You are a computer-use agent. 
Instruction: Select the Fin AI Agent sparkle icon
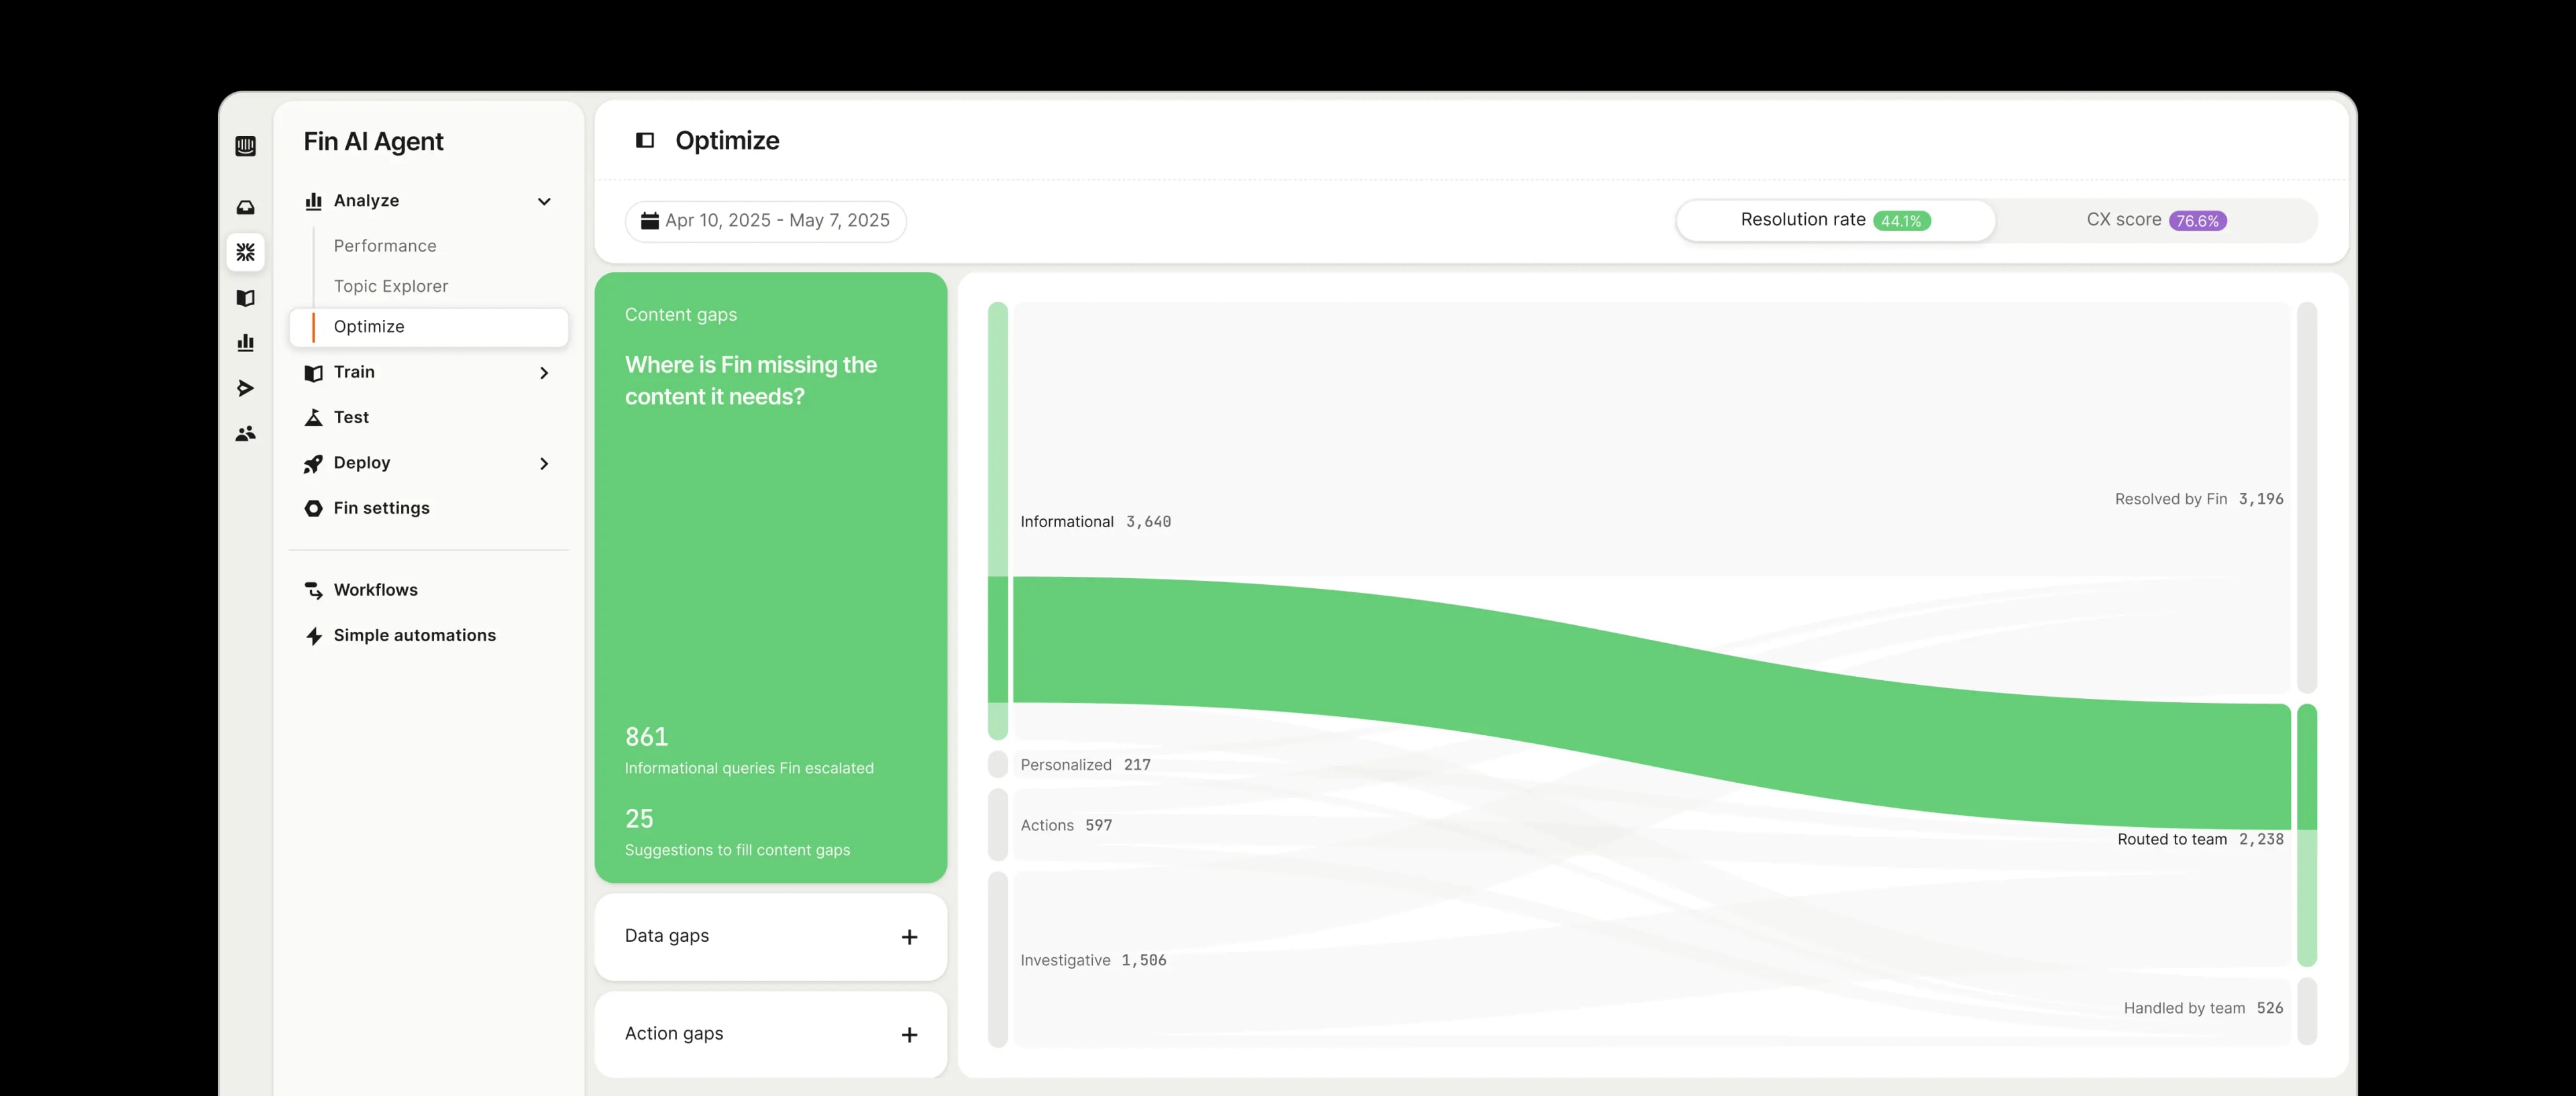[245, 252]
